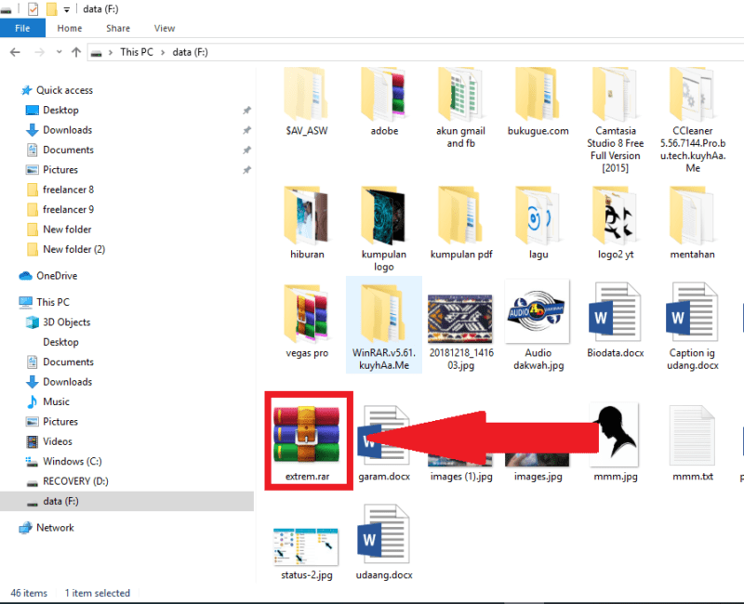
Task: Open the mentahan folder
Action: (692, 223)
